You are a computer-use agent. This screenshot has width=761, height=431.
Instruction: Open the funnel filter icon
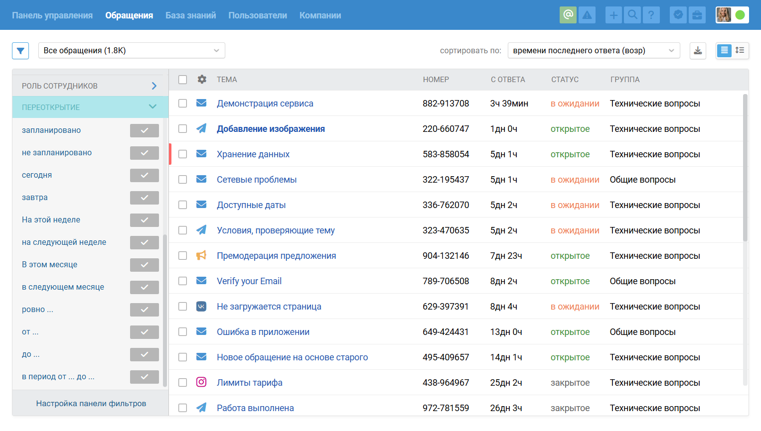pyautogui.click(x=20, y=50)
